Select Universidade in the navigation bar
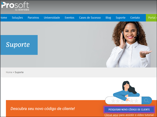Image resolution: width=157 pixels, height=117 pixels. 52,18
